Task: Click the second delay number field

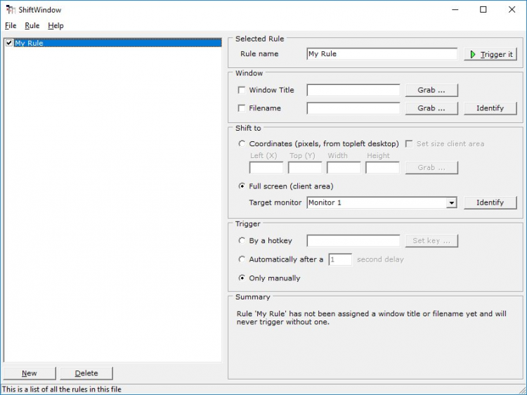Action: (340, 259)
